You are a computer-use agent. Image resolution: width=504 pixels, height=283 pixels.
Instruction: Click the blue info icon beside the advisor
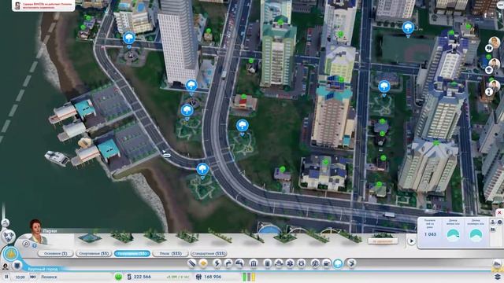point(35,245)
